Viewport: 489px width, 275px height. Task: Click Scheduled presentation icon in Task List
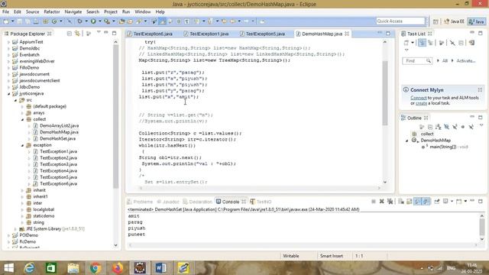[430, 43]
